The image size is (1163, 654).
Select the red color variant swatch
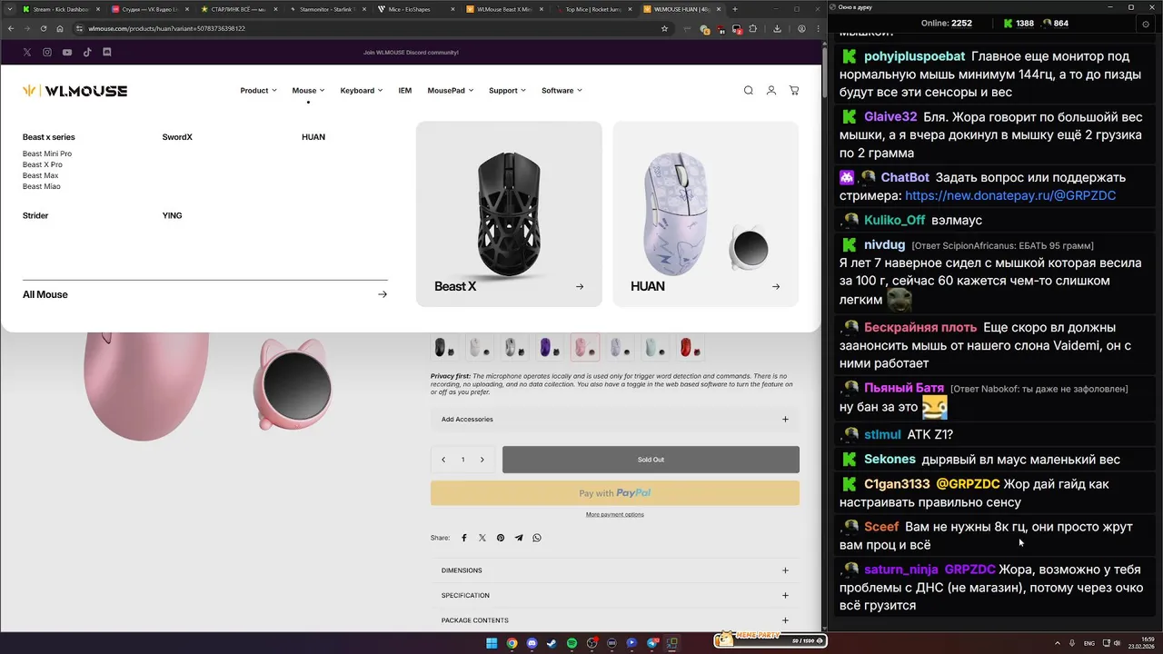click(x=689, y=347)
